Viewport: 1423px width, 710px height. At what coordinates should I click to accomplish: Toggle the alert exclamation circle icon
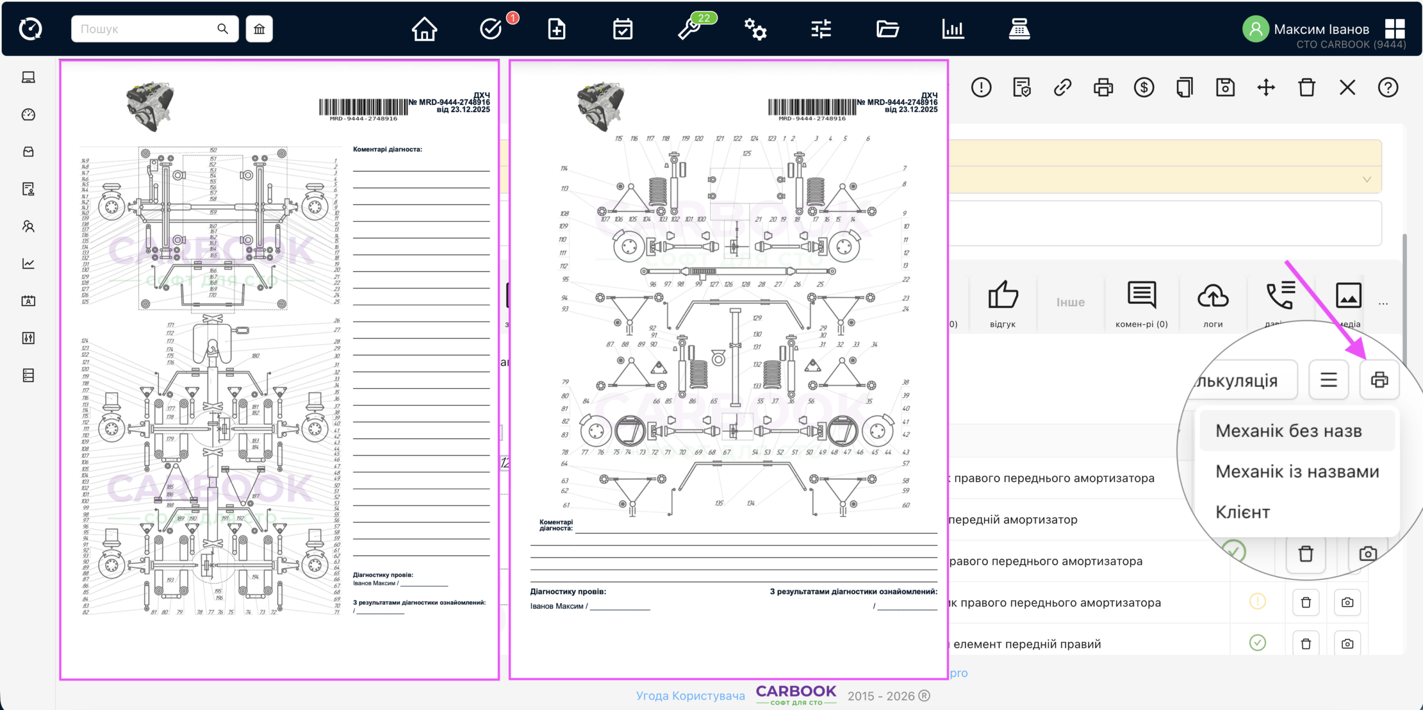click(981, 87)
